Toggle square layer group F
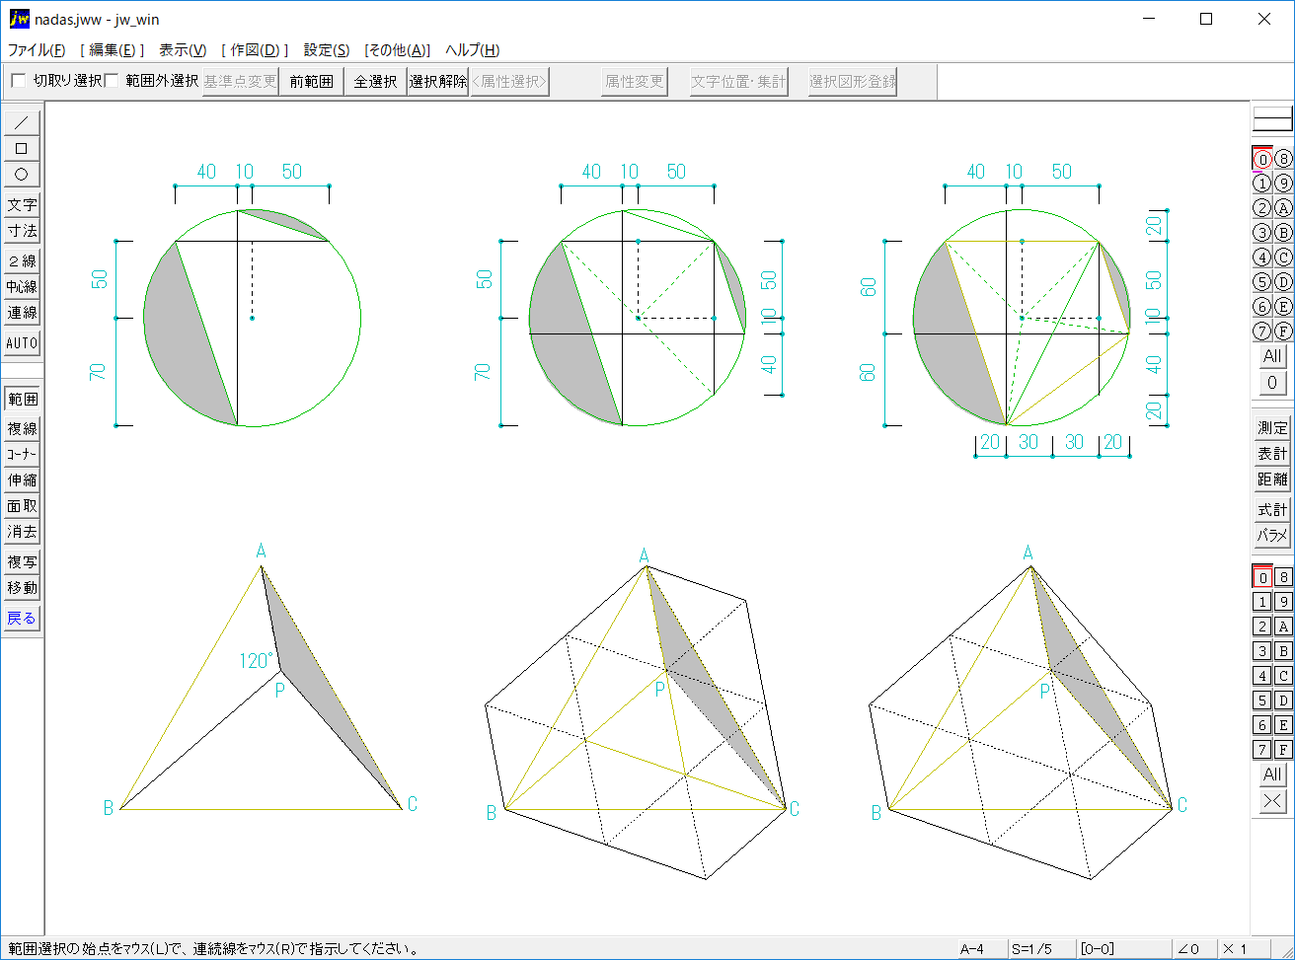 coord(1283,750)
